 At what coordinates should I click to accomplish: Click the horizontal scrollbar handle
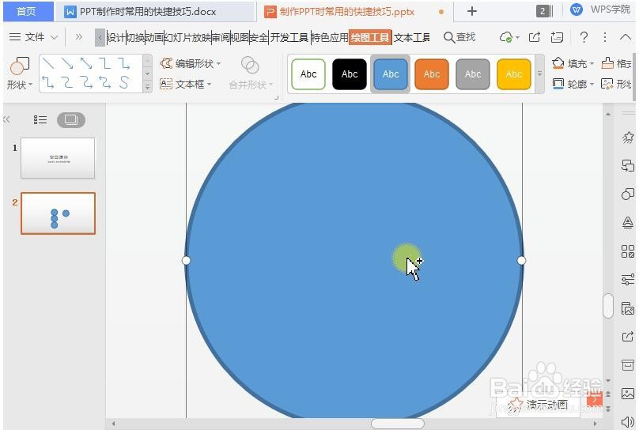397,424
